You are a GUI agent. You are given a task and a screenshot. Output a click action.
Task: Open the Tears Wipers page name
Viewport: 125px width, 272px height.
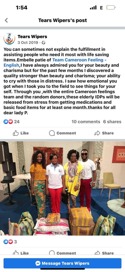tap(32, 37)
